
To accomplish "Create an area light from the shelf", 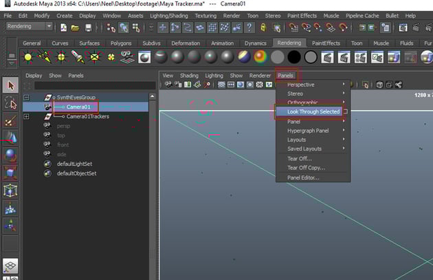I will point(94,57).
